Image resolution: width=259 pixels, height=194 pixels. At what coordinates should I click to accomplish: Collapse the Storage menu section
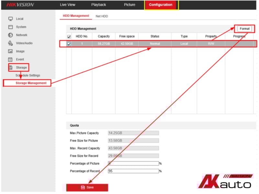pyautogui.click(x=21, y=68)
